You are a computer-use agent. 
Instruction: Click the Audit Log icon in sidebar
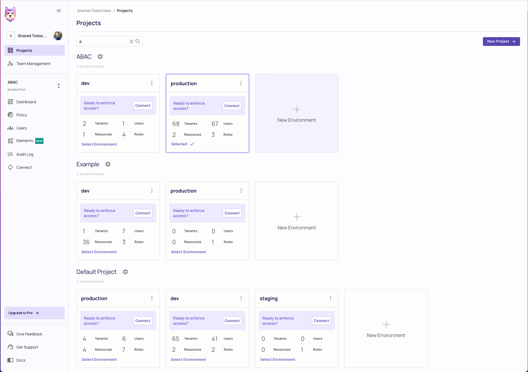[11, 154]
